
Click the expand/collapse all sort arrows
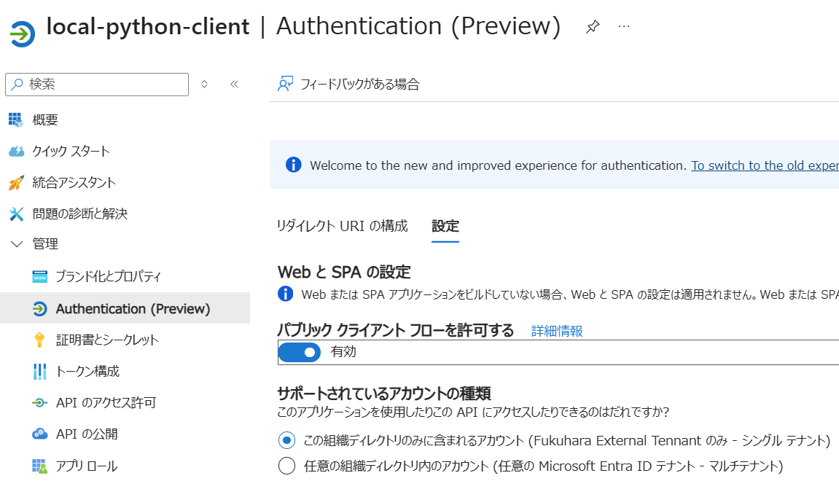204,84
